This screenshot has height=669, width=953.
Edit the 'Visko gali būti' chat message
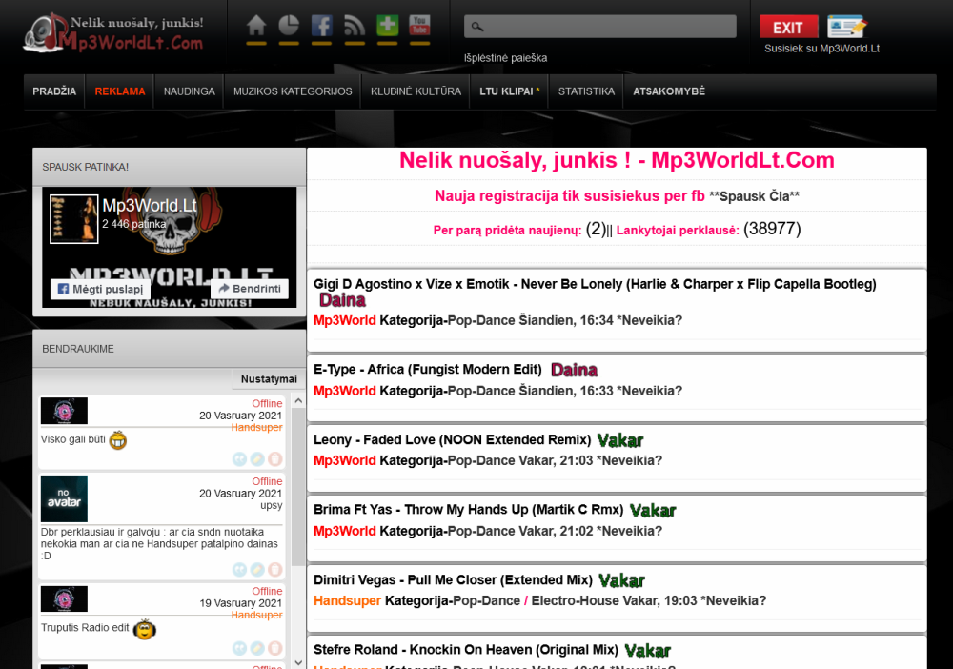(257, 459)
